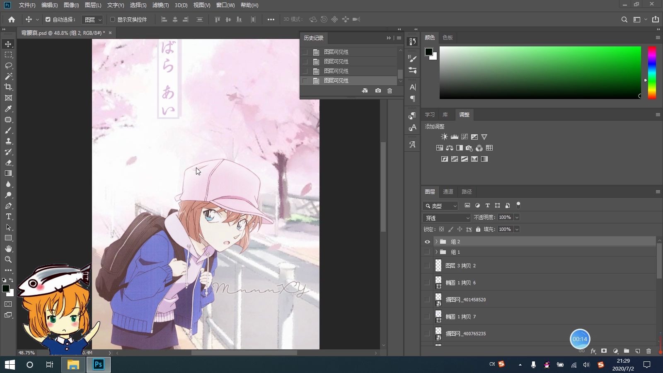Select the Eraser tool

8,162
